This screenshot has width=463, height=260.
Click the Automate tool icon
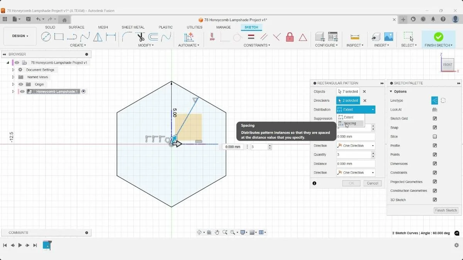[x=189, y=37]
